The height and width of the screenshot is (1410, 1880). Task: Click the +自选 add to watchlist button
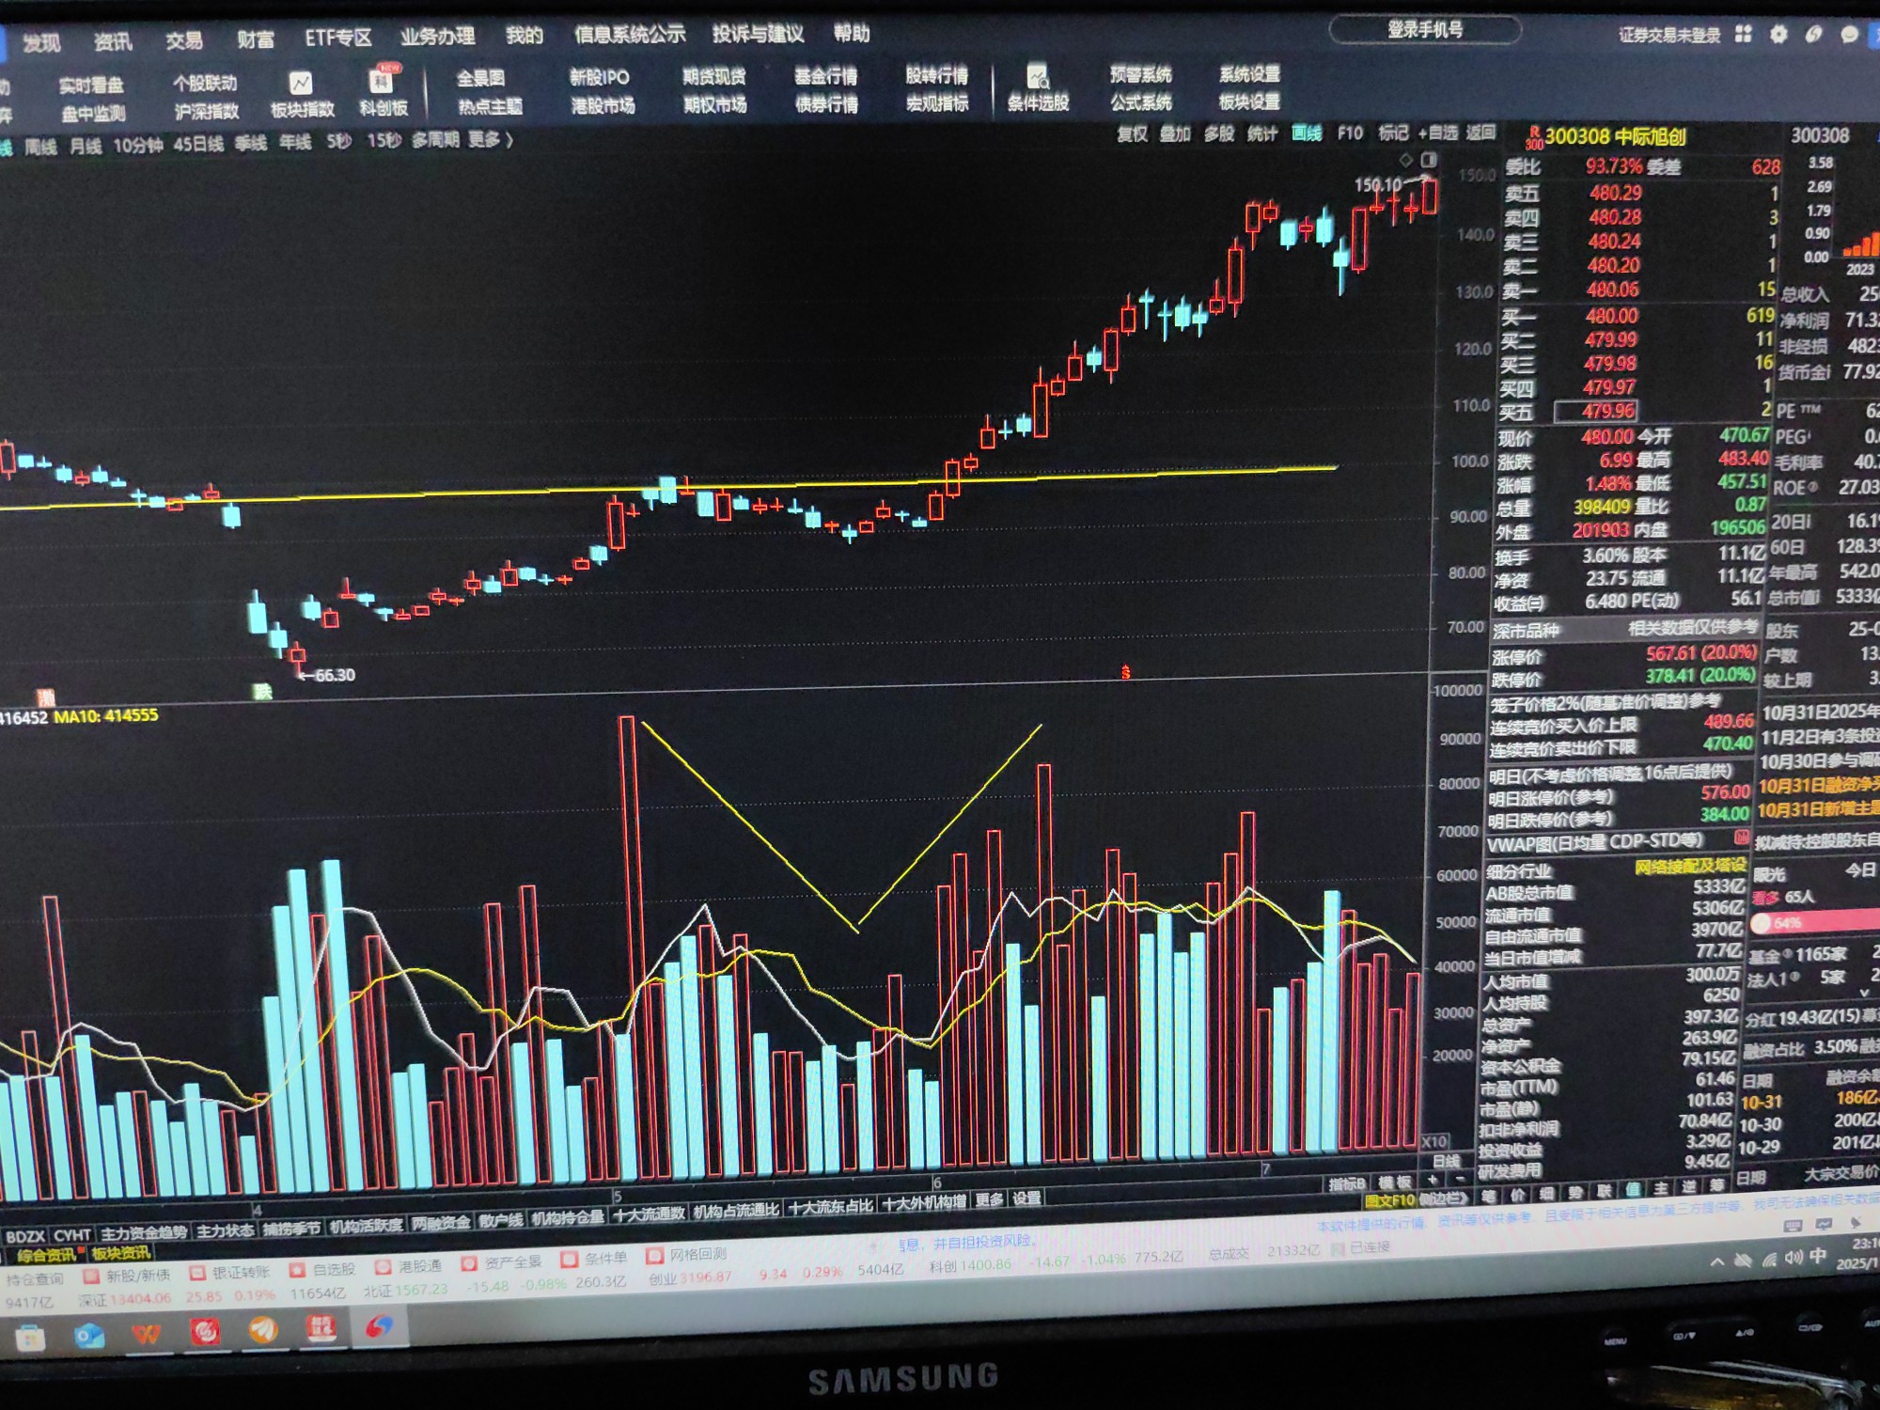(1438, 133)
